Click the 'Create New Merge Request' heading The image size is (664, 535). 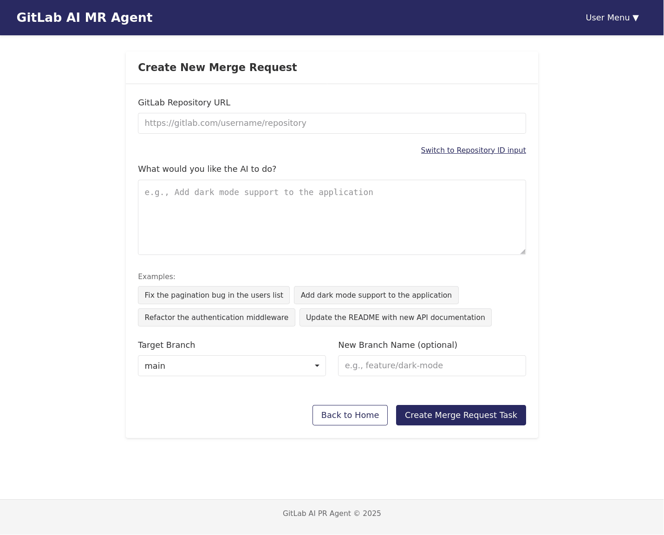click(x=217, y=67)
